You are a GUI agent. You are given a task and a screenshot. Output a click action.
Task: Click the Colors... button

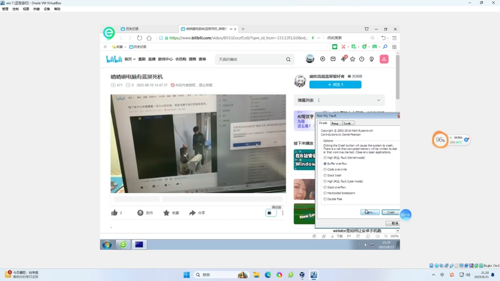pos(370,212)
